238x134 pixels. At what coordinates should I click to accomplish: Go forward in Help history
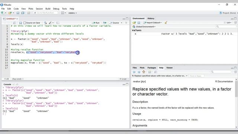(139, 72)
